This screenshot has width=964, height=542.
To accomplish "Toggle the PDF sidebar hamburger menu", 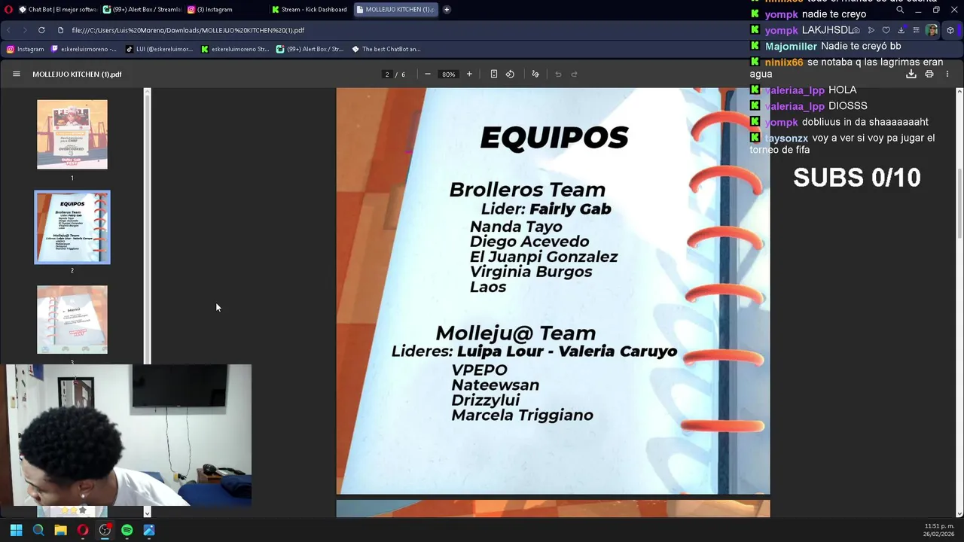I will click(16, 74).
